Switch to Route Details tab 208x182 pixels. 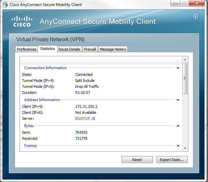[x=69, y=49]
